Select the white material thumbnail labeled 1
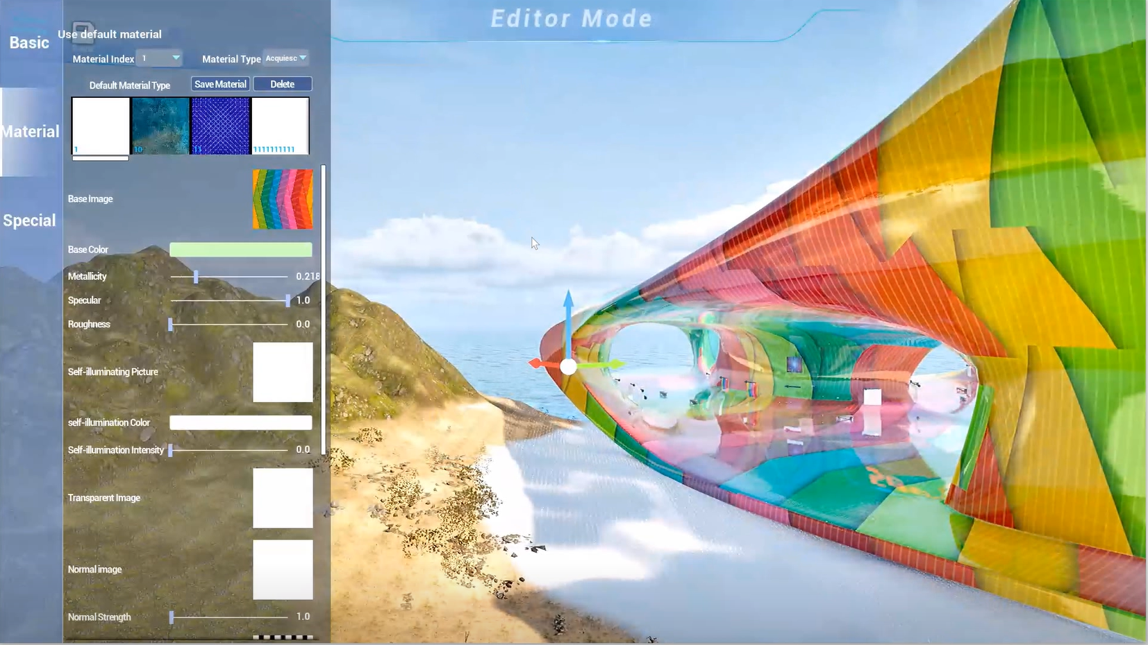Viewport: 1148px width, 645px height. coord(101,126)
